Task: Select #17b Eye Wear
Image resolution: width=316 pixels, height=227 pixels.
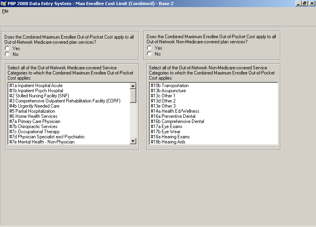Action: coord(214,132)
